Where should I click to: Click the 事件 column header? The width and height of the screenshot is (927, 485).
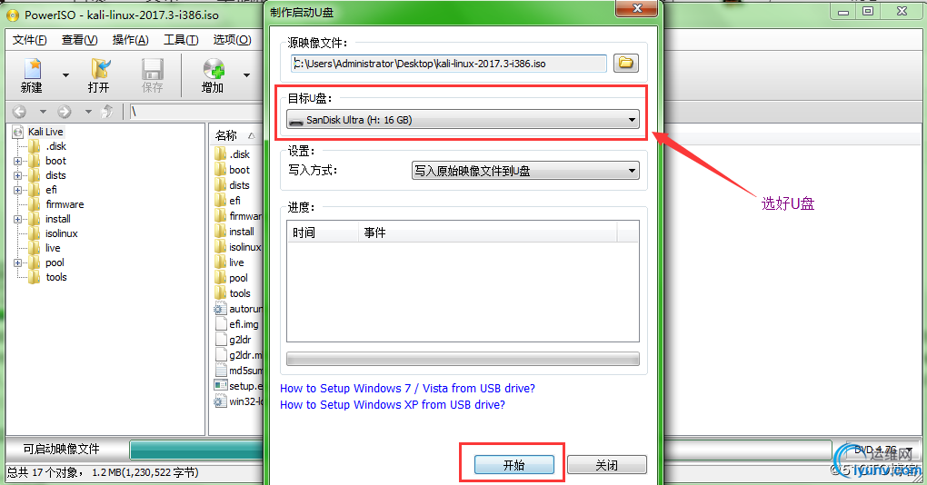(x=488, y=233)
